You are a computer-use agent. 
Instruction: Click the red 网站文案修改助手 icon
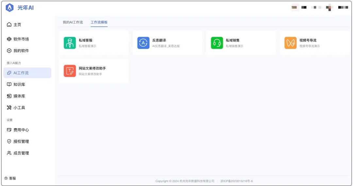pyautogui.click(x=70, y=71)
